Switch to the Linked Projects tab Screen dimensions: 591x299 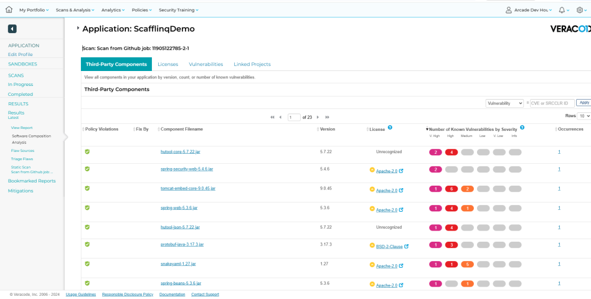point(252,64)
